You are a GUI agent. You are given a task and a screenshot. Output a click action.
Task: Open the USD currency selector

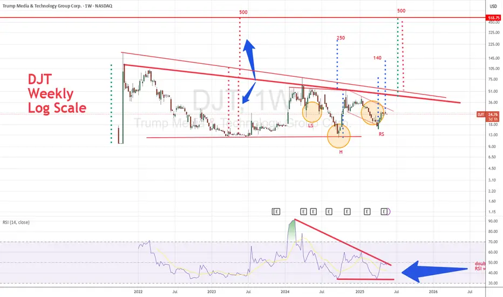[x=493, y=6]
